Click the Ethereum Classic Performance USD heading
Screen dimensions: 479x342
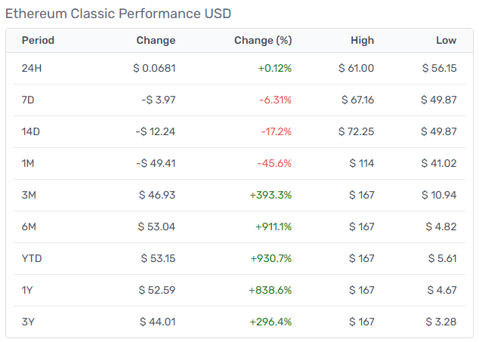(x=118, y=14)
